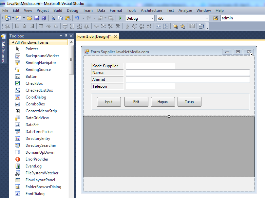Close the Form1.vb design tab
Screen dimensions: 265x198
(116, 36)
